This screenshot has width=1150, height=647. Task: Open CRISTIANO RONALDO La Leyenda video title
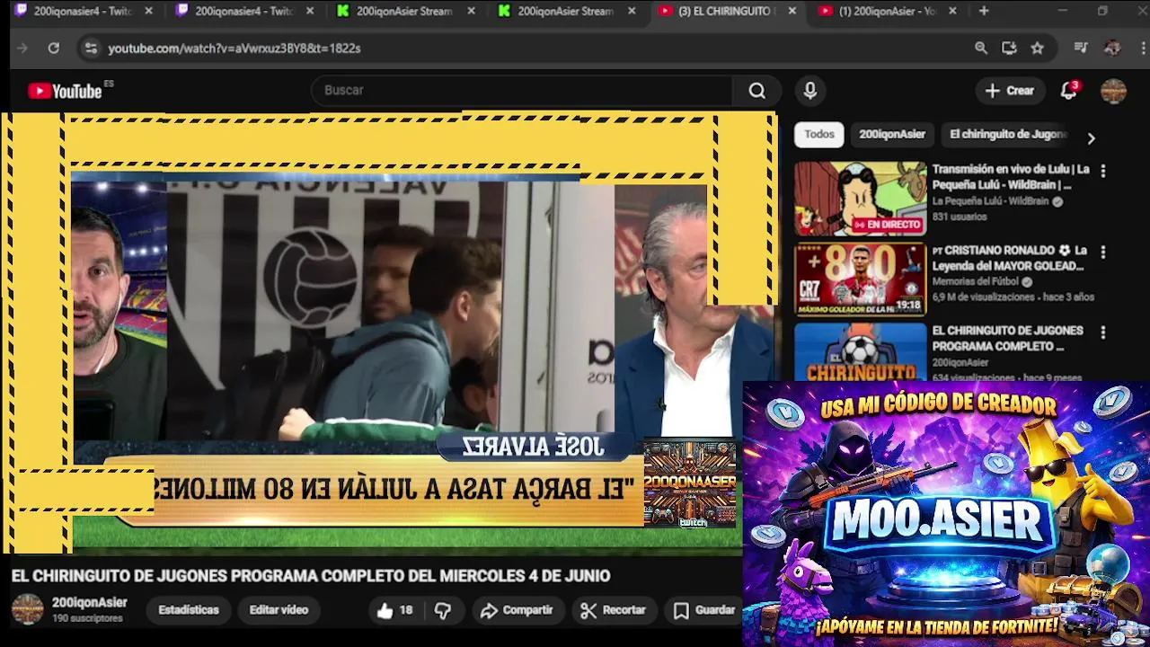(1010, 258)
